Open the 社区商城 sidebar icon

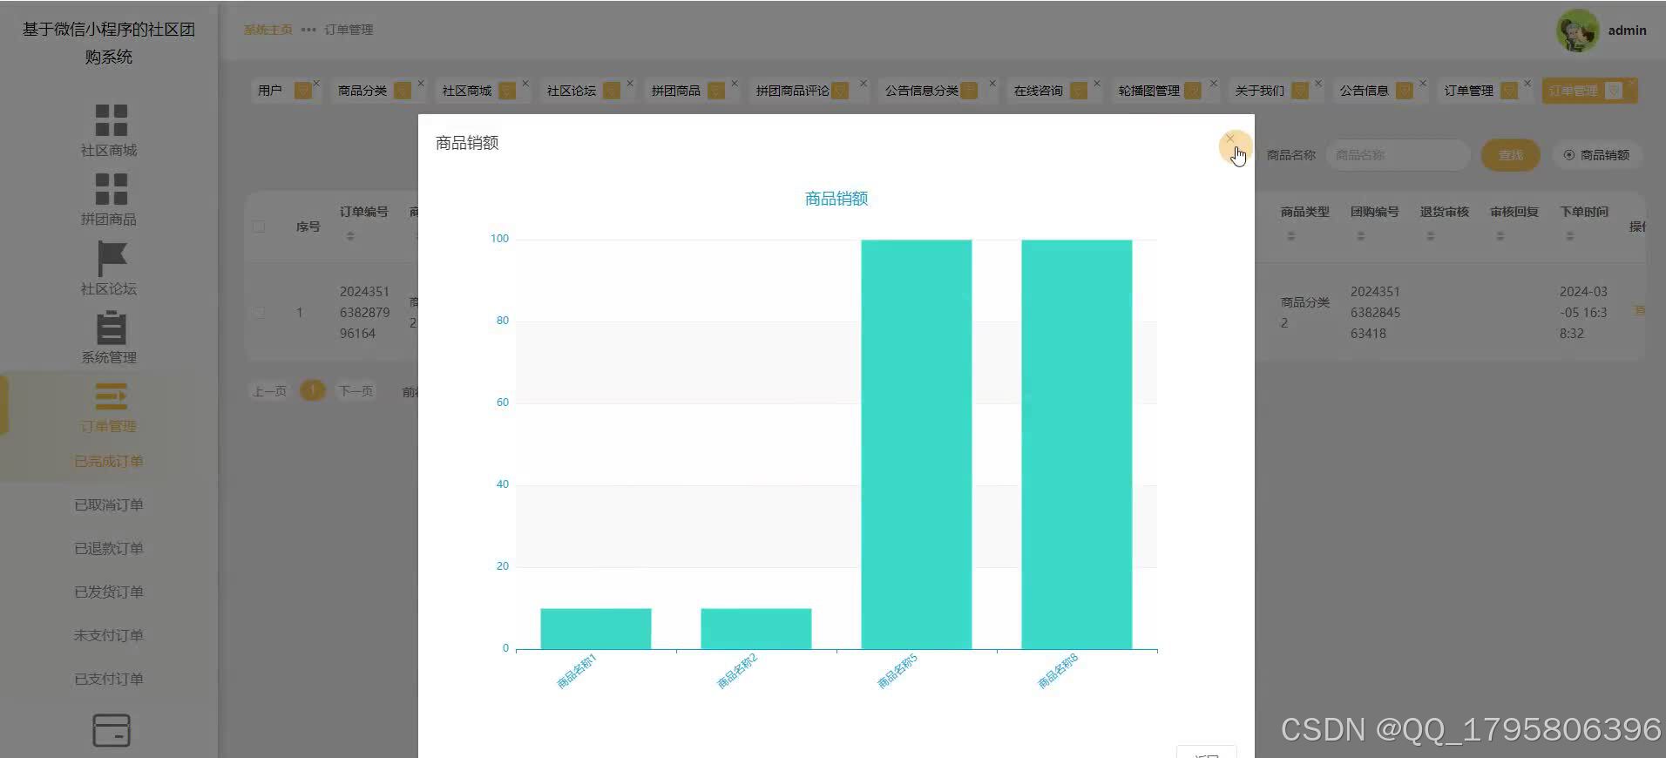coord(111,120)
